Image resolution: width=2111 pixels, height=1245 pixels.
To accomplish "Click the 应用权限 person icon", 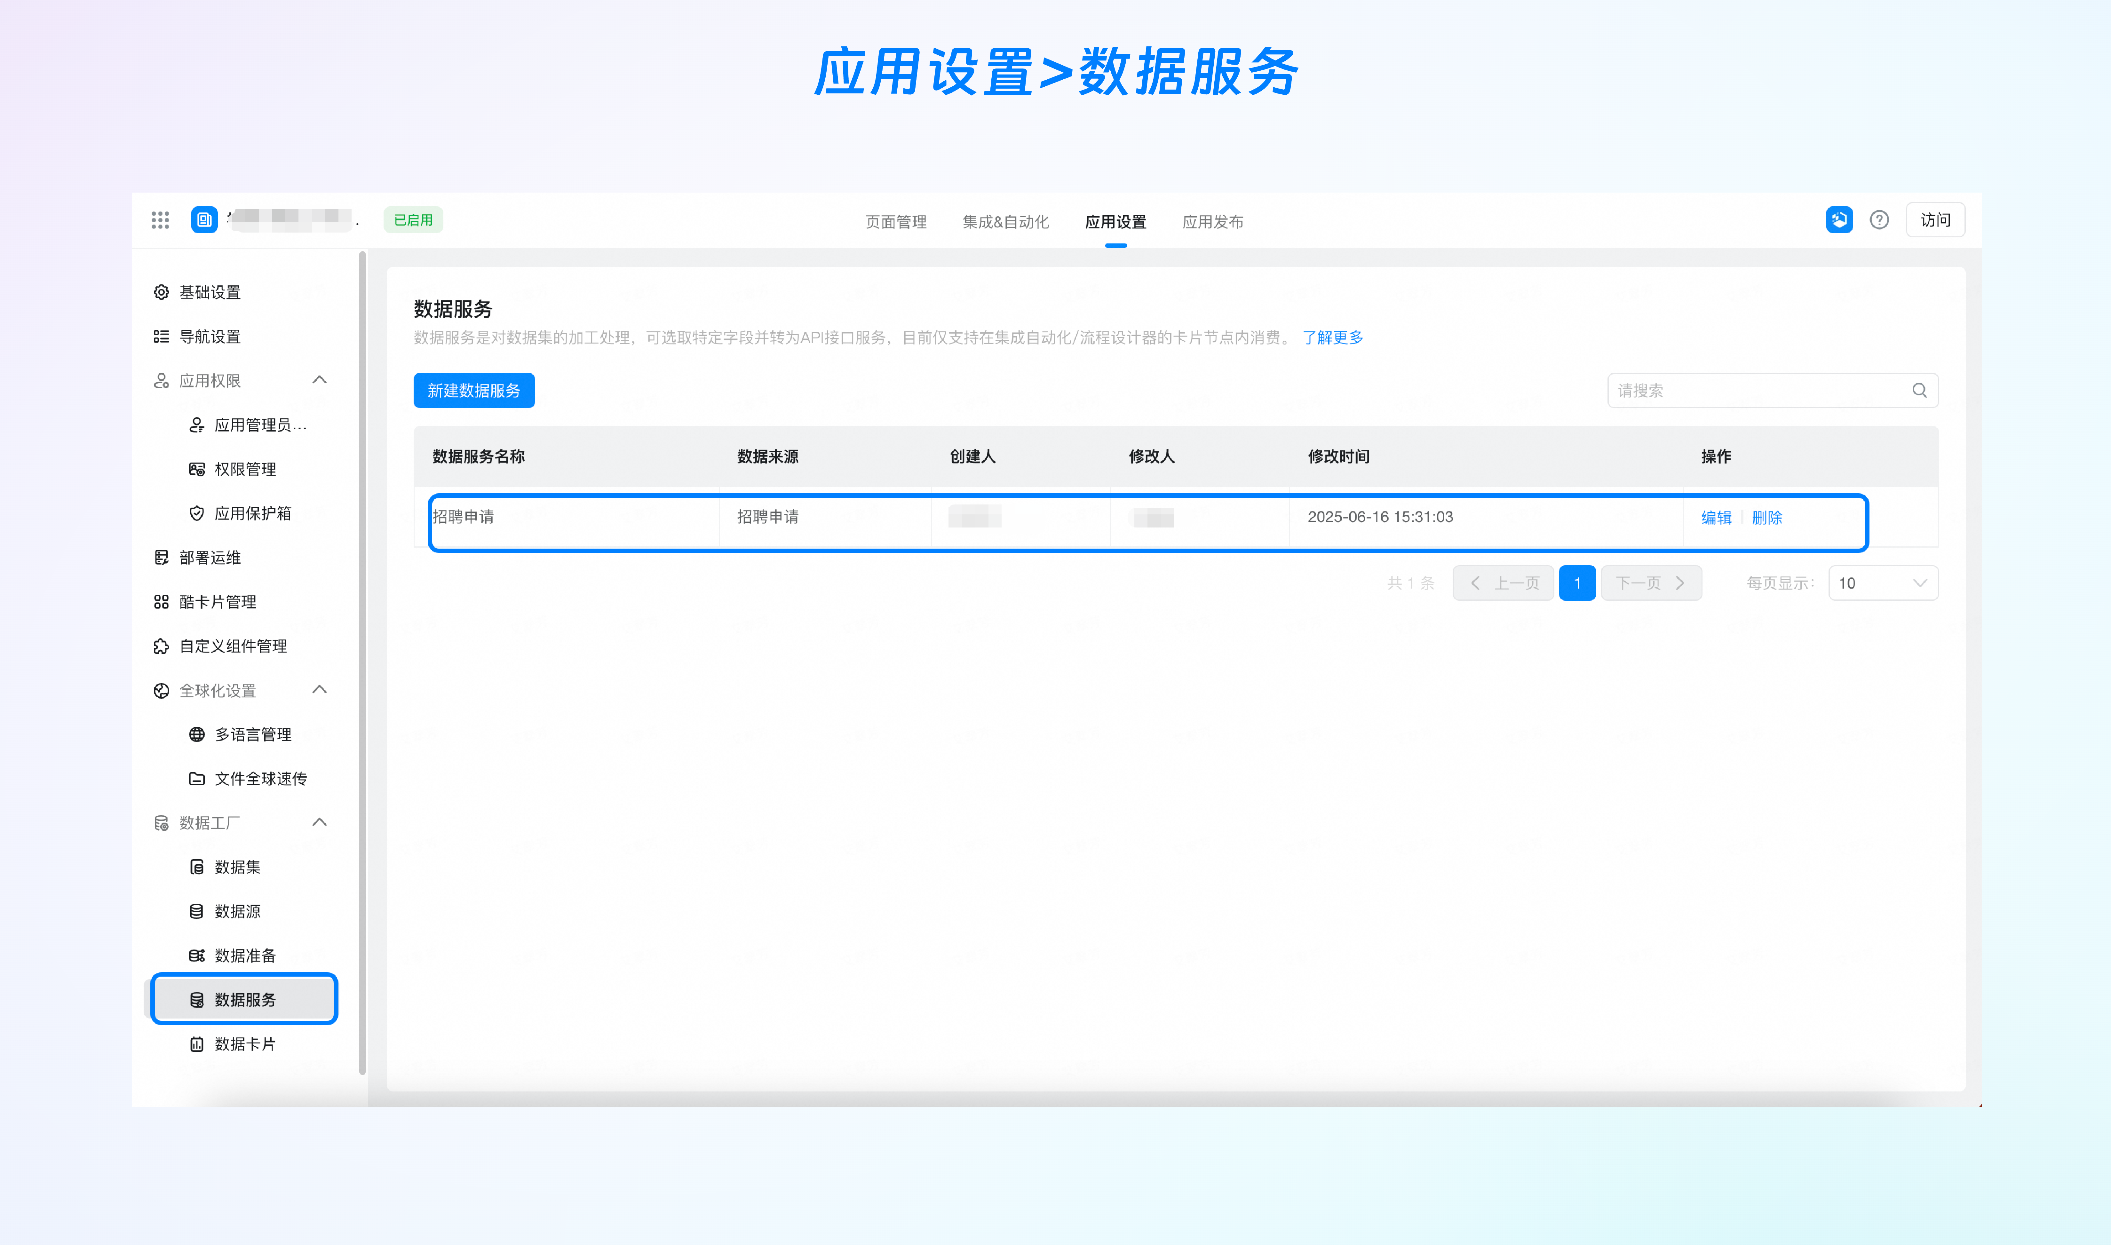I will 162,381.
